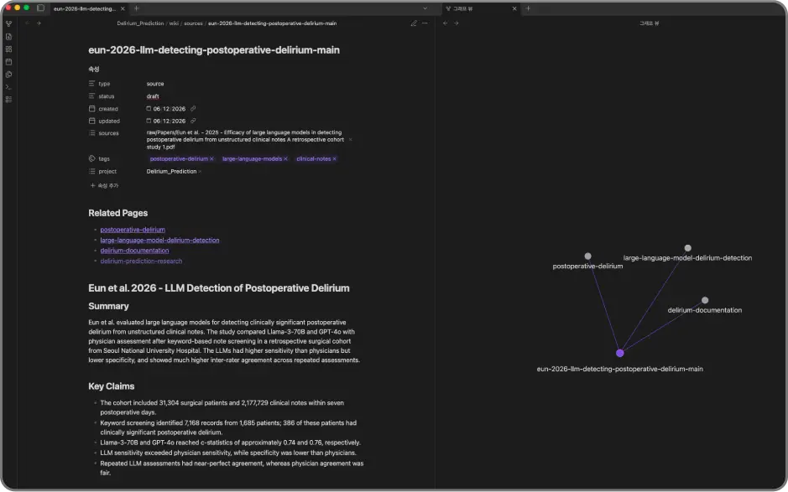The height and width of the screenshot is (492, 788).
Task: Click the quick switcher file icon in ribbon
Action: pyautogui.click(x=8, y=37)
